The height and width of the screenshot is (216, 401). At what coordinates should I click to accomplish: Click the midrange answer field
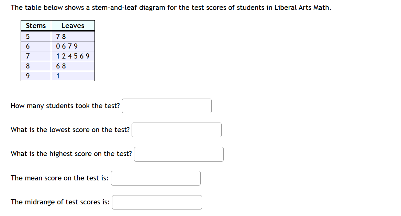(x=157, y=202)
